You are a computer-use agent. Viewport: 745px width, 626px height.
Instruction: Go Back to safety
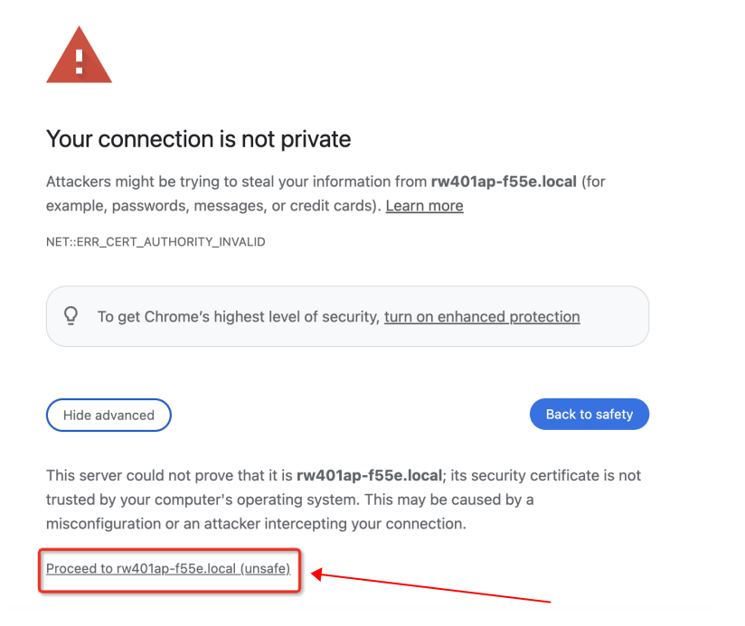click(x=589, y=414)
